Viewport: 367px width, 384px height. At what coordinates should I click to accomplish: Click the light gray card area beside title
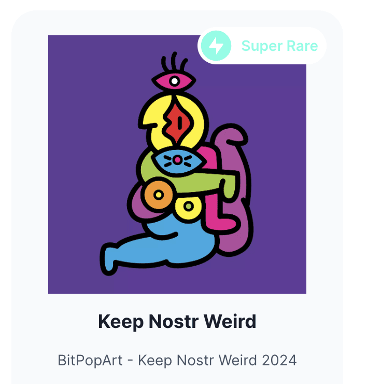pyautogui.click(x=293, y=321)
